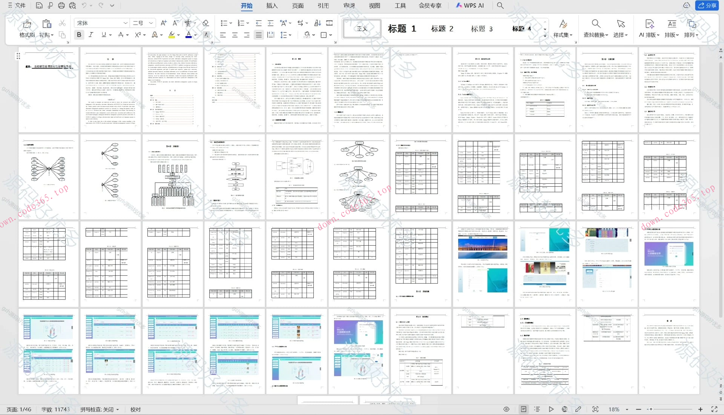Click the clear formatting eraser icon

click(206, 23)
